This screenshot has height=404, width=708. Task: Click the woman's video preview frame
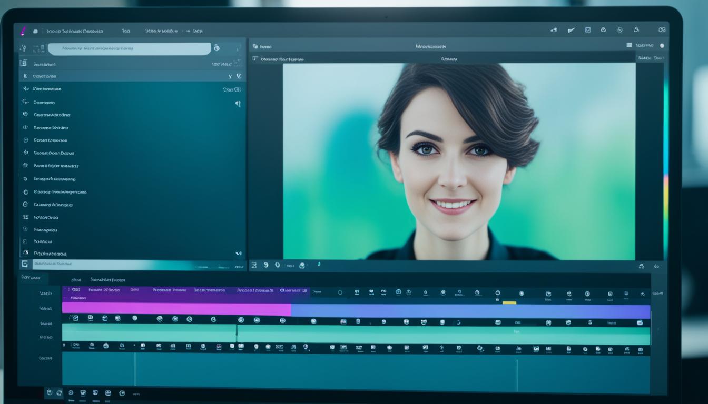[459, 161]
